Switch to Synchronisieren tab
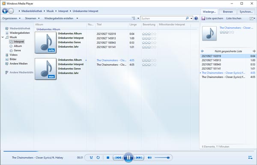 click(246, 12)
